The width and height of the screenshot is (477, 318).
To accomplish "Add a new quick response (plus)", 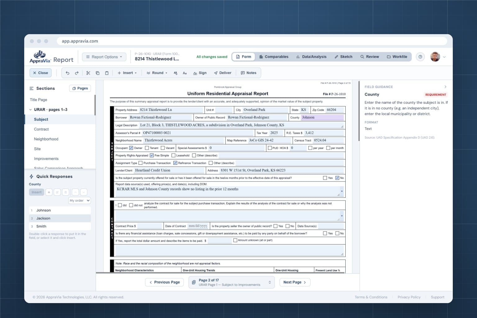I will pos(49,192).
